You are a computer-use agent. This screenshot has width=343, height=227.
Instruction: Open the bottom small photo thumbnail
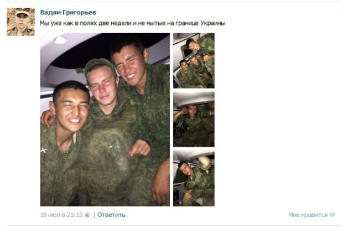point(194,178)
